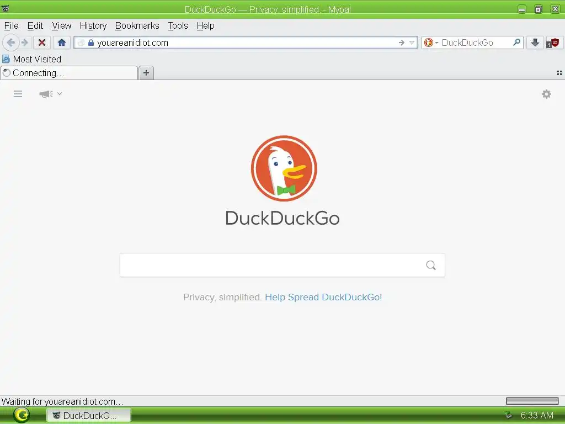Select the Connecting… tab
Screen dimensions: 565x424
coord(69,73)
